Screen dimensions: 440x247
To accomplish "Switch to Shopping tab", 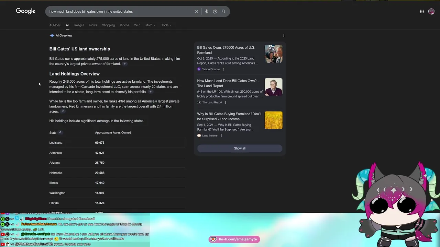I will click(x=108, y=25).
